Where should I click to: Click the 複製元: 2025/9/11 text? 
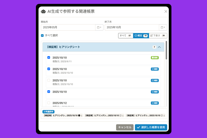(x=62, y=62)
